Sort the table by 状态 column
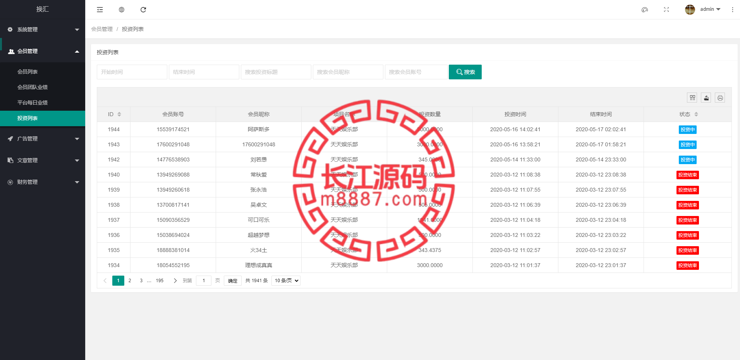Screen dimensions: 740x360 click(x=696, y=114)
